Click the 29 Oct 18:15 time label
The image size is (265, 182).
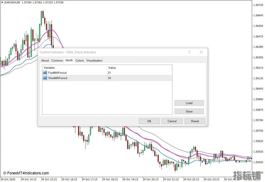click(110, 179)
